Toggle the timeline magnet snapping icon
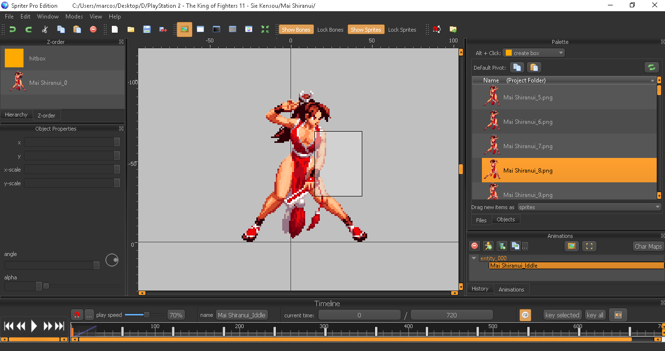This screenshot has width=665, height=351. point(77,315)
